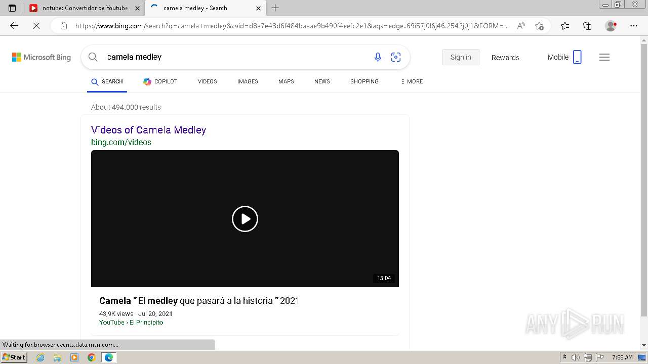Open media player taskbar icon
Viewport: 648px width, 364px height.
click(x=74, y=357)
